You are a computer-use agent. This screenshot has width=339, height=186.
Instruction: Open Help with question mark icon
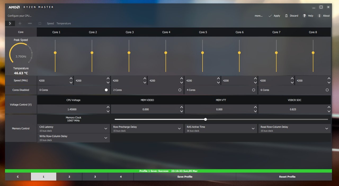click(308, 16)
